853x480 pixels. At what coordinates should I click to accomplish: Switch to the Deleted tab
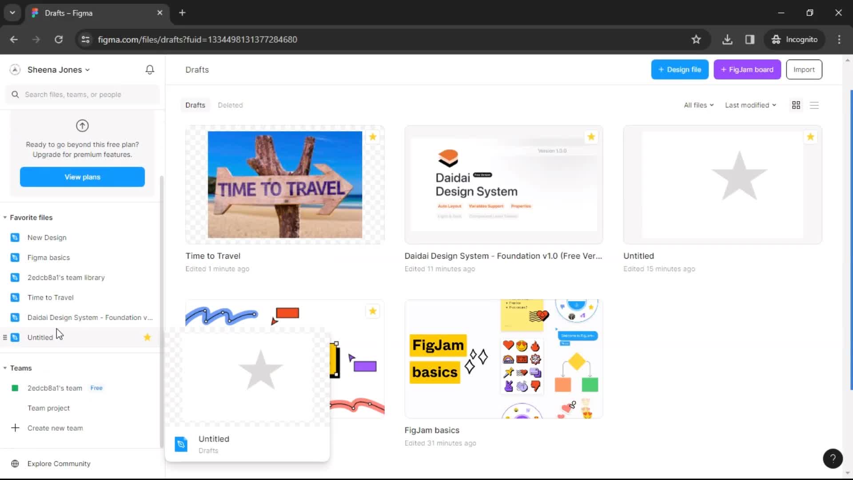230,105
